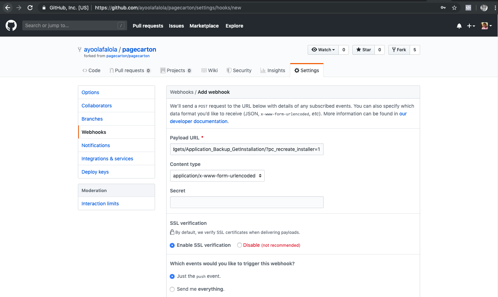Open Branches settings
The width and height of the screenshot is (498, 297).
tap(116, 119)
